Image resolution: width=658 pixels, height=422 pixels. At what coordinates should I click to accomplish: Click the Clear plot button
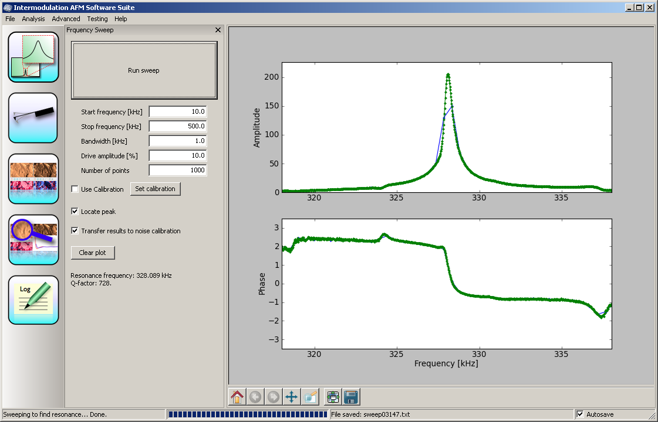[x=92, y=253]
